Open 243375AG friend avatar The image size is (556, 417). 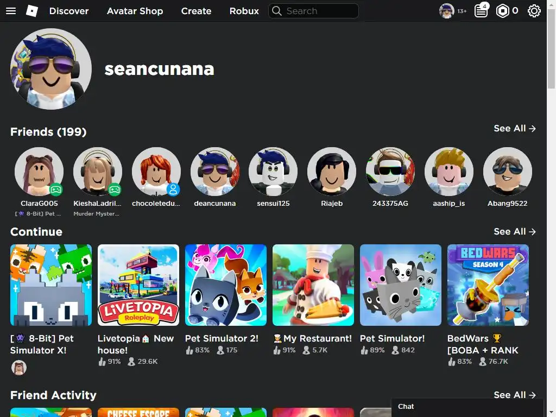pyautogui.click(x=390, y=172)
